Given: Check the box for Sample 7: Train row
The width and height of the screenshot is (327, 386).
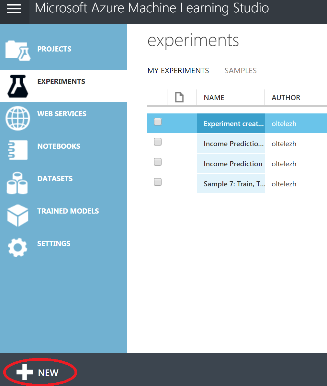Looking at the screenshot, I should click(158, 182).
